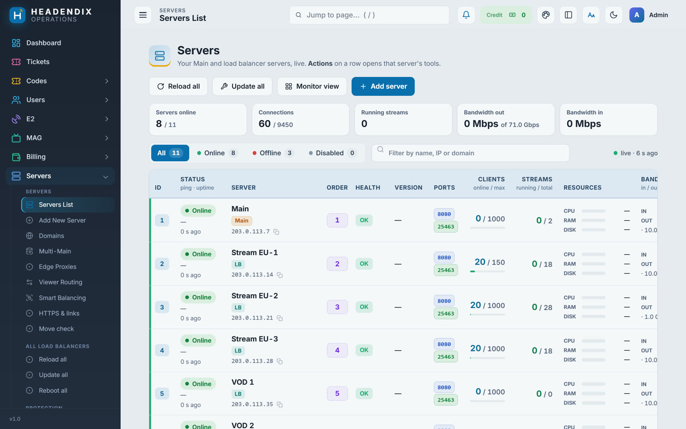The height and width of the screenshot is (429, 686).
Task: Toggle the sidebar layout icon
Action: coord(569,15)
